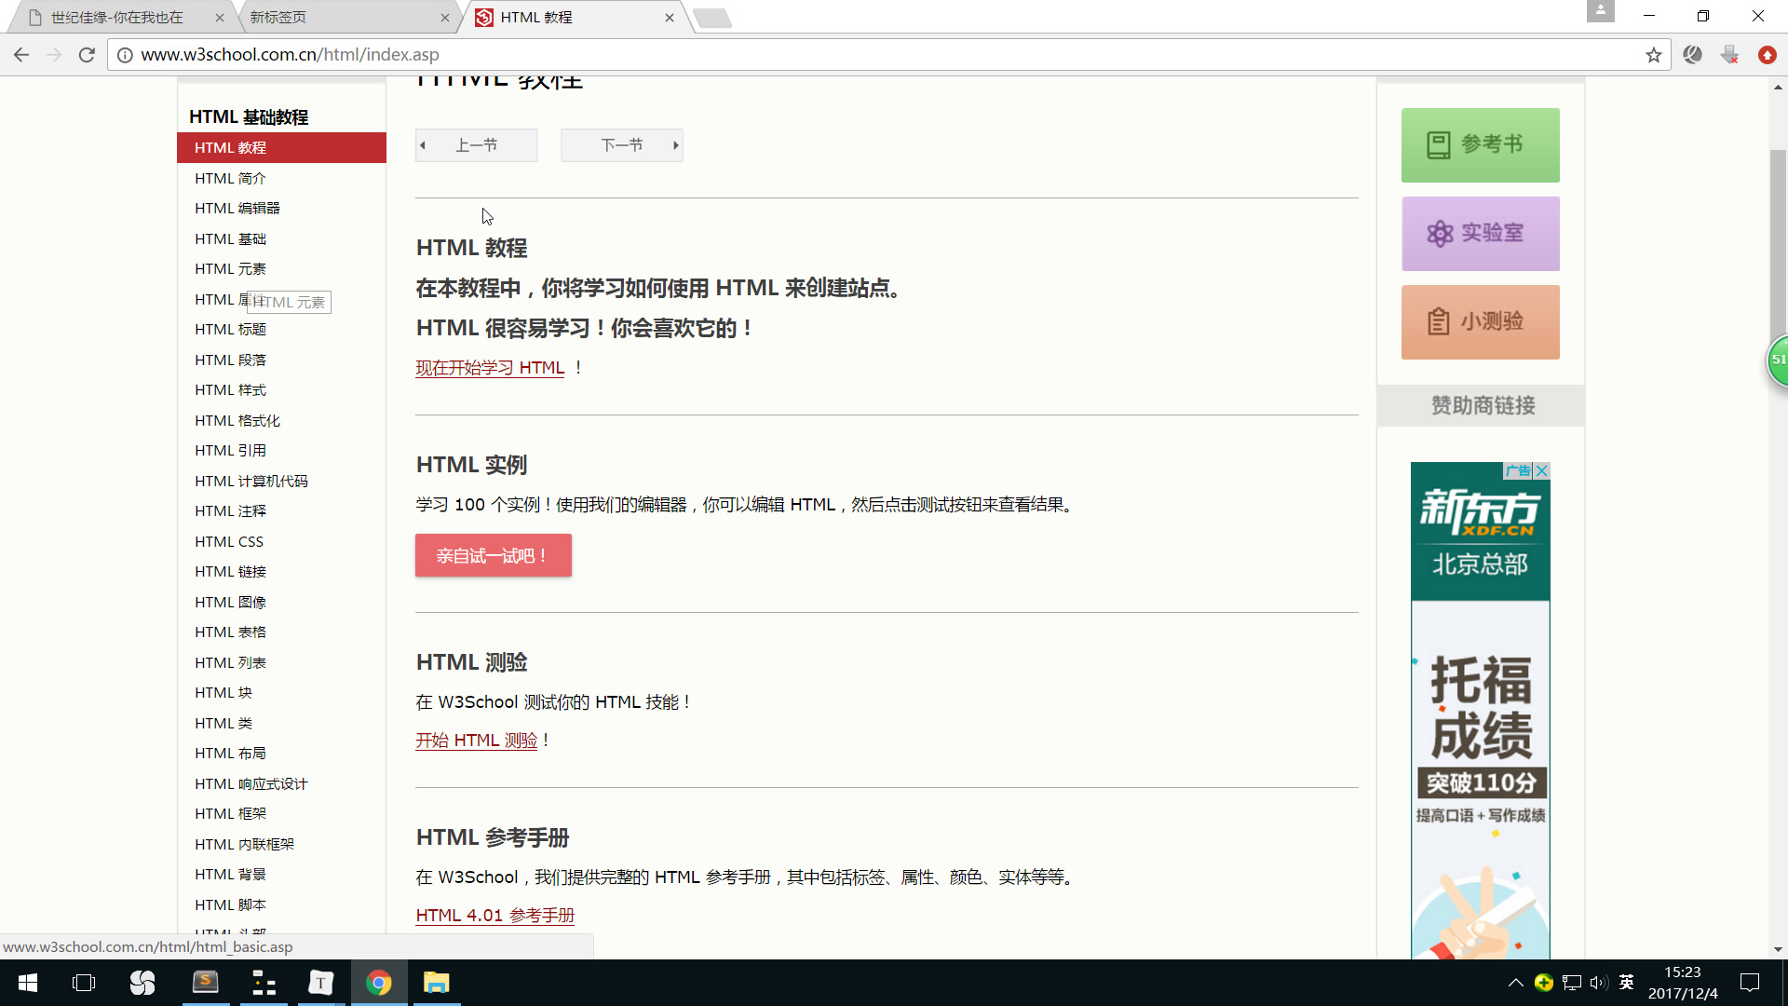Image resolution: width=1788 pixels, height=1006 pixels.
Task: Click the 下一节 next section button
Action: (x=621, y=143)
